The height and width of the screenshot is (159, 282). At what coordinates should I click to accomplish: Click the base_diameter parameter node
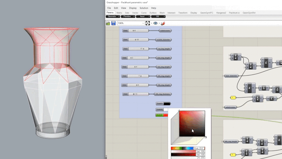coord(231,76)
